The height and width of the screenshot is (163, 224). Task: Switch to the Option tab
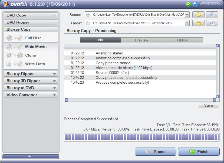[182, 40]
